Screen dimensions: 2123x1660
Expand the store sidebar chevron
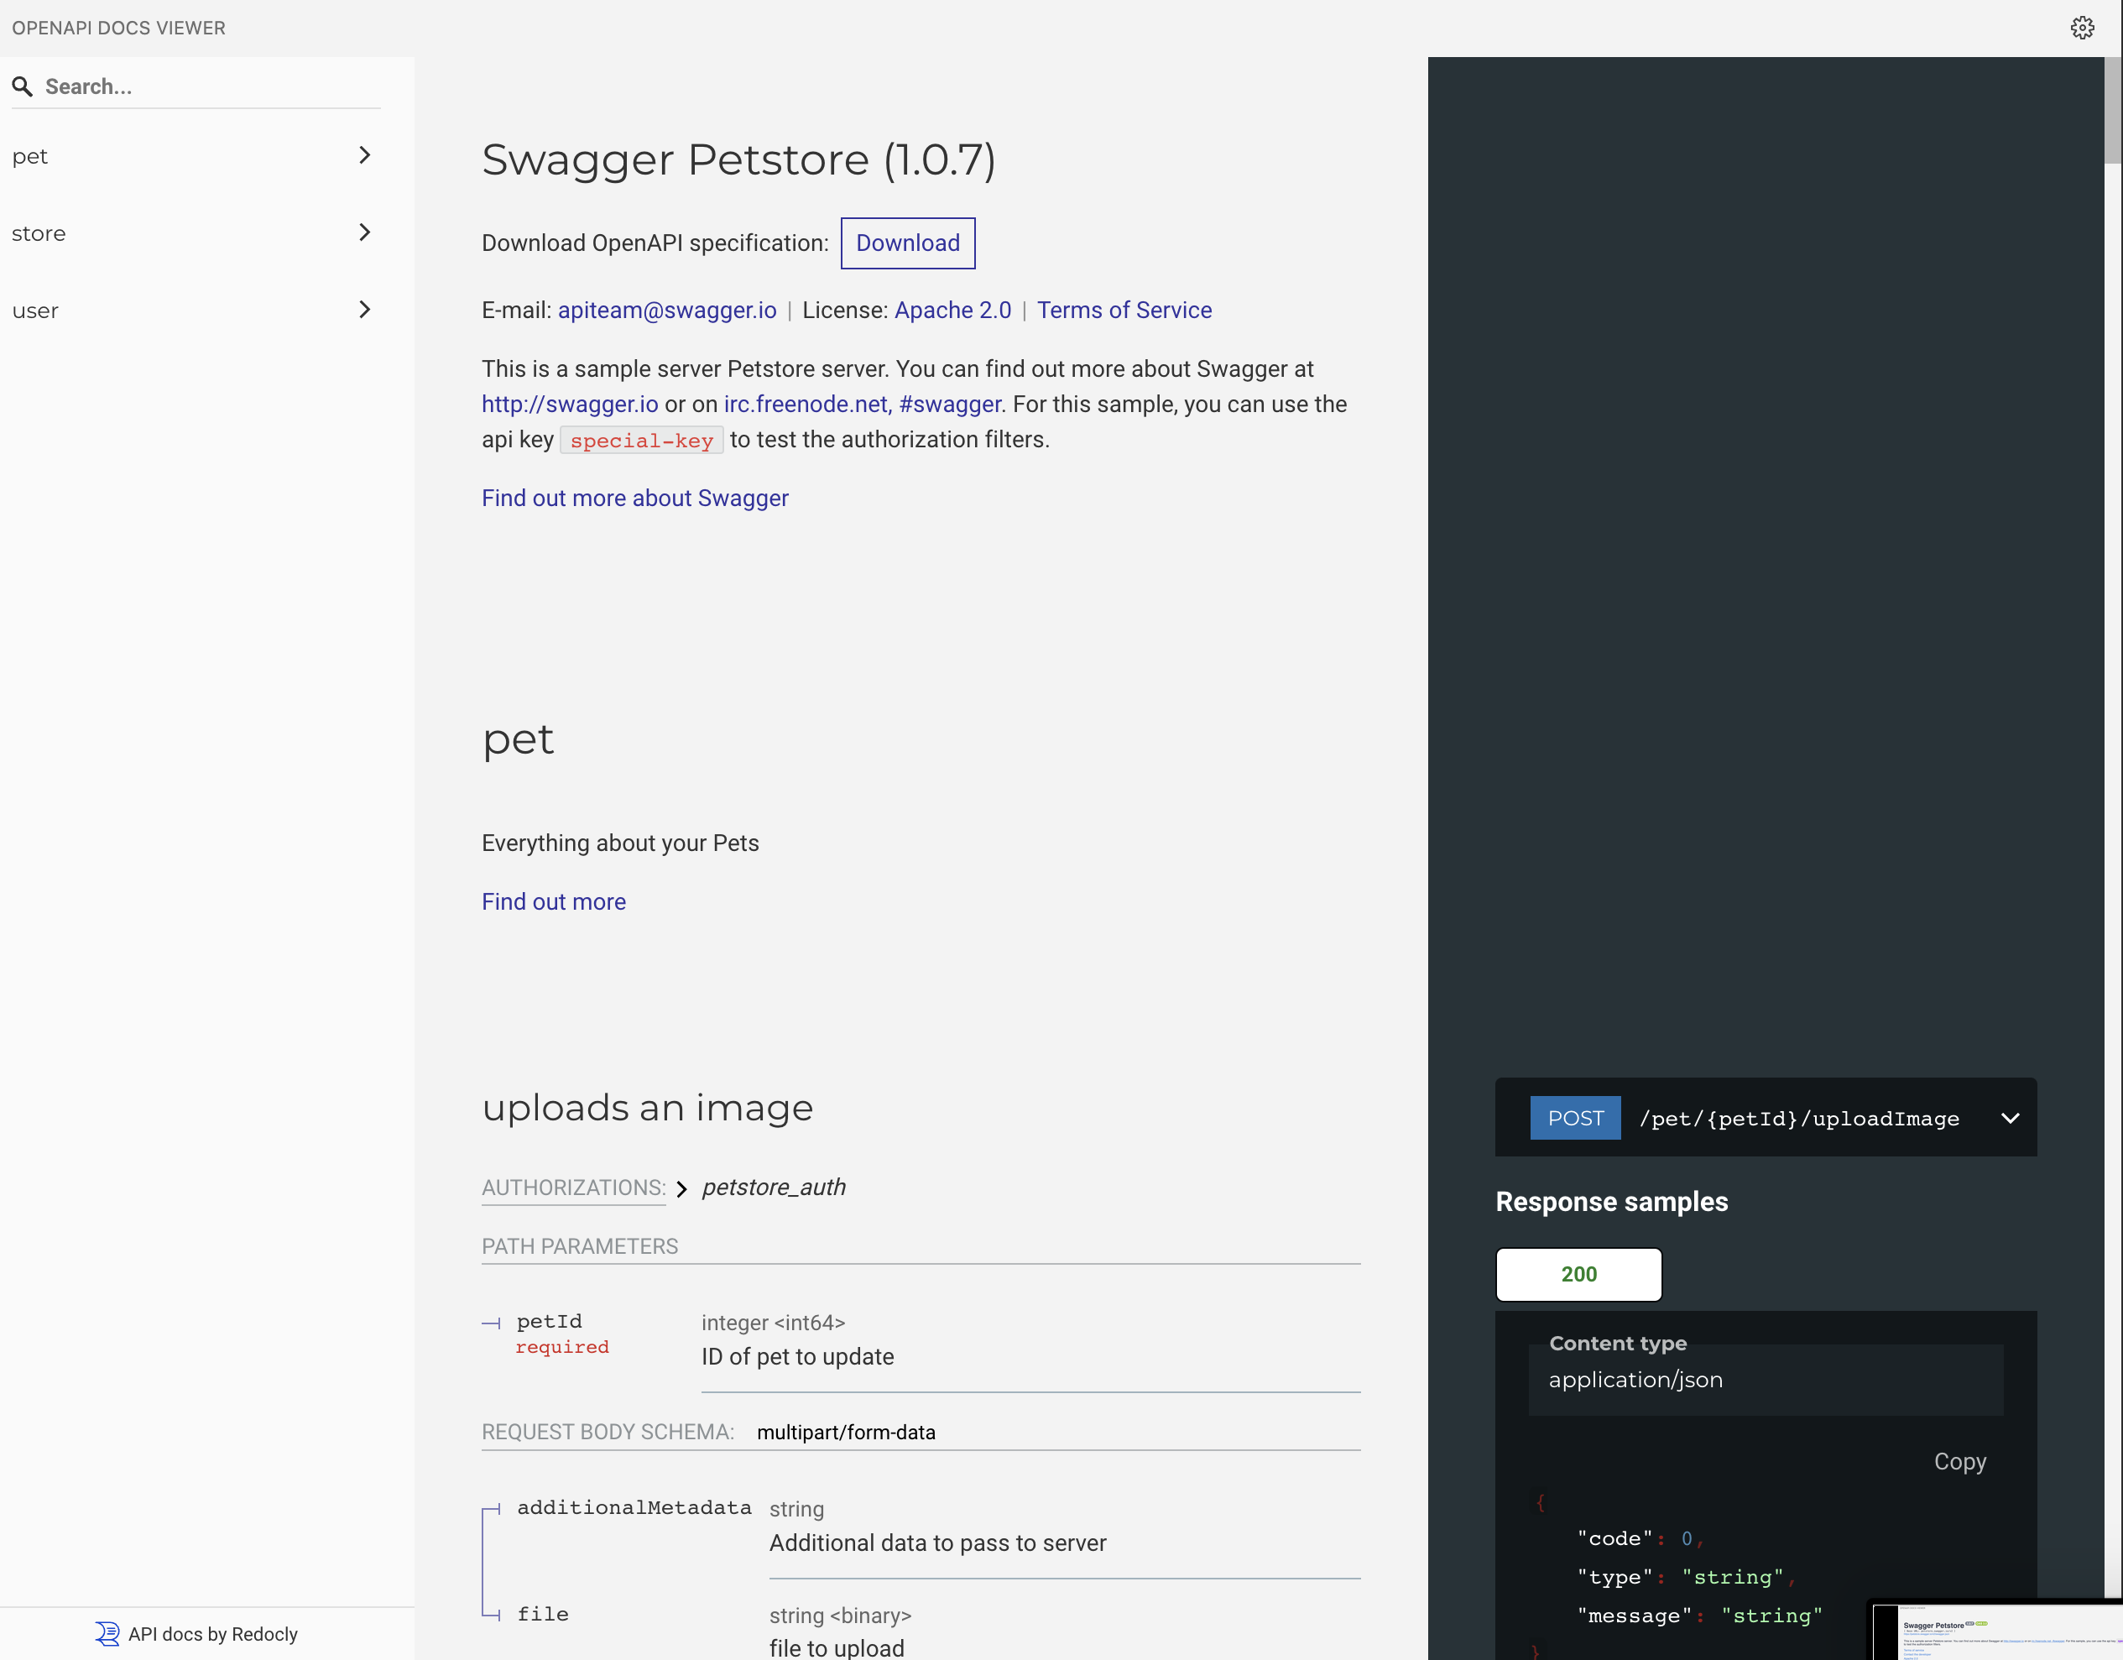pyautogui.click(x=364, y=232)
